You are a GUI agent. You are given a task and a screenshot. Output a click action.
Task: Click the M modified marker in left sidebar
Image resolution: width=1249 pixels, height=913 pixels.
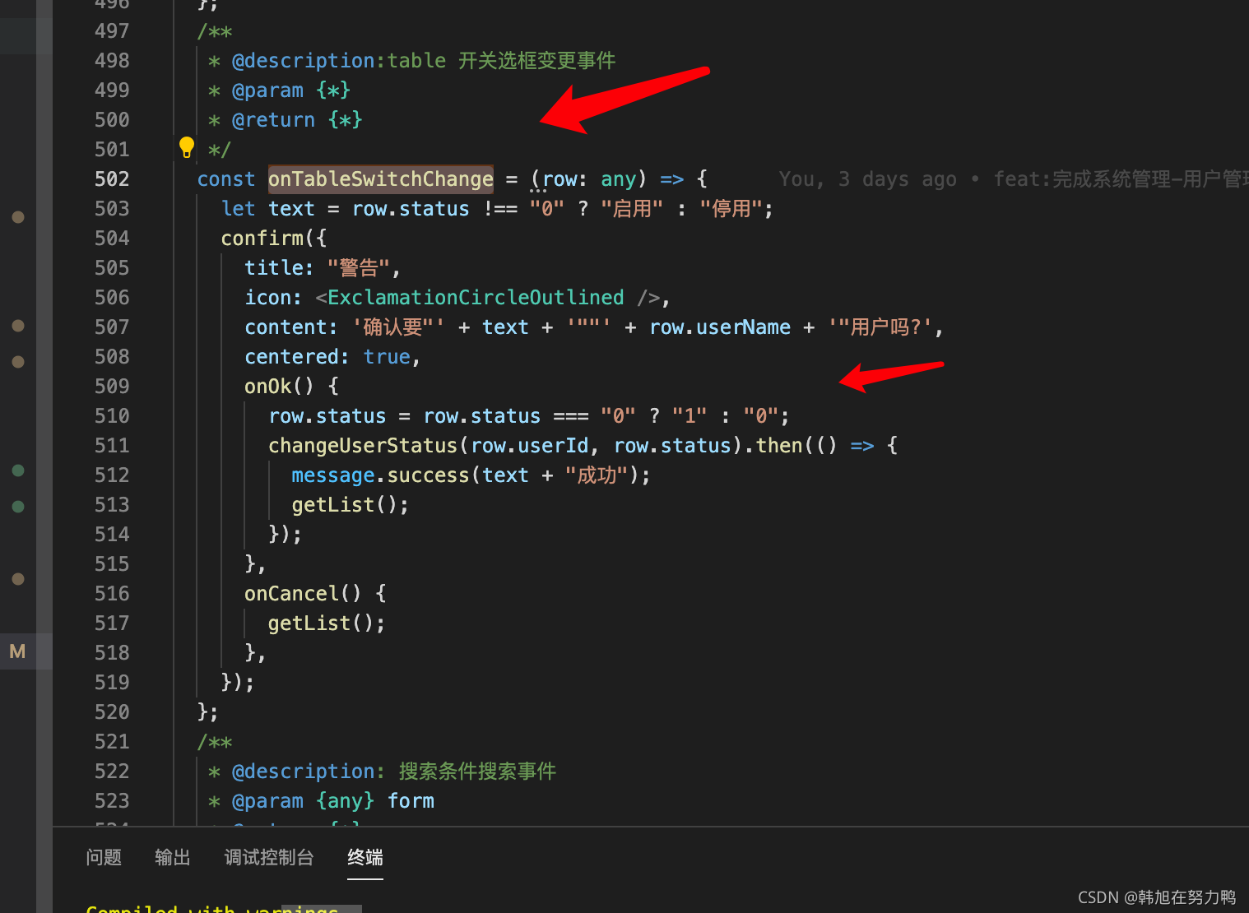pyautogui.click(x=17, y=651)
